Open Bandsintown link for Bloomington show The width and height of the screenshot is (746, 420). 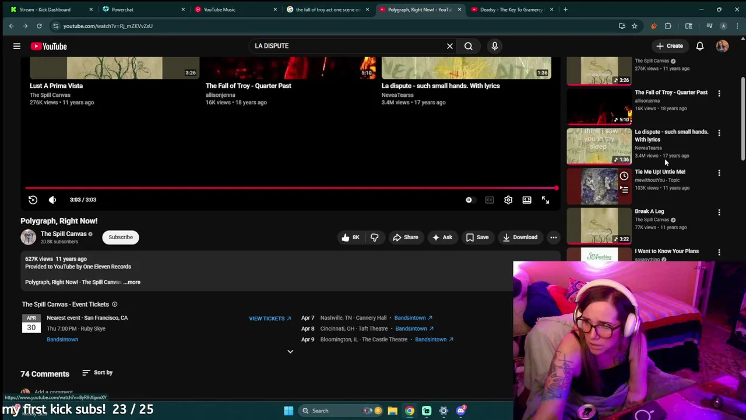click(x=434, y=339)
